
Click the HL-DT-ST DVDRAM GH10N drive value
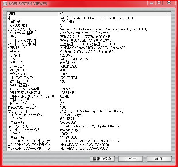click(x=91, y=141)
